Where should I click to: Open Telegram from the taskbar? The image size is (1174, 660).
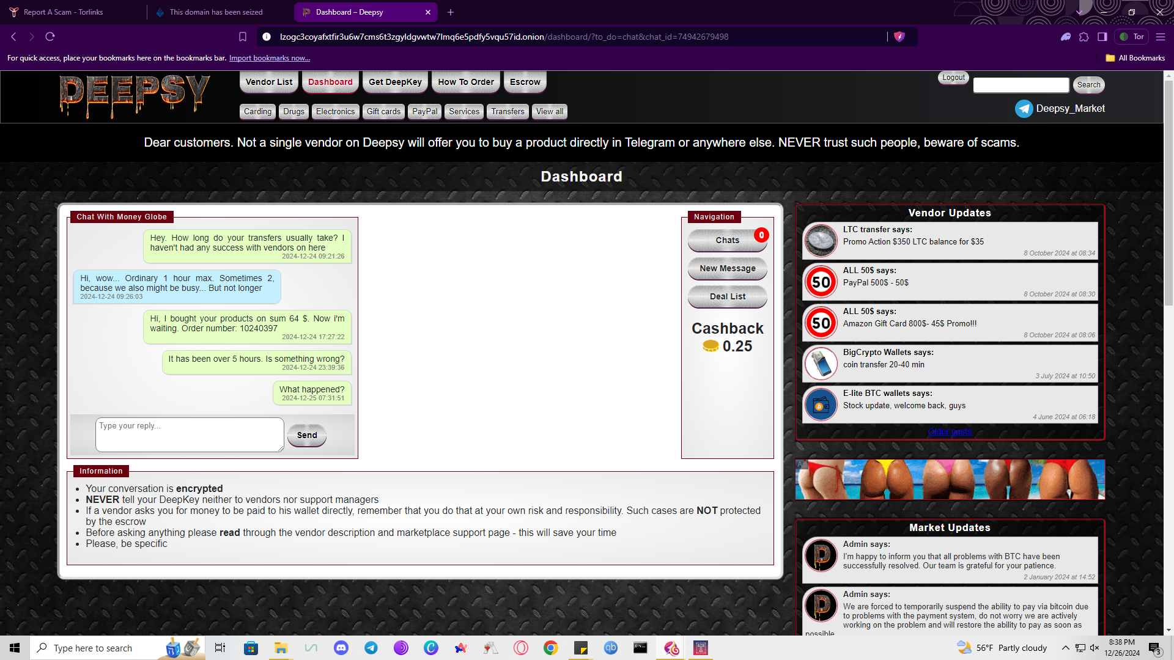(371, 648)
